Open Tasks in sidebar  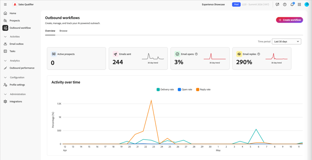tap(12, 51)
